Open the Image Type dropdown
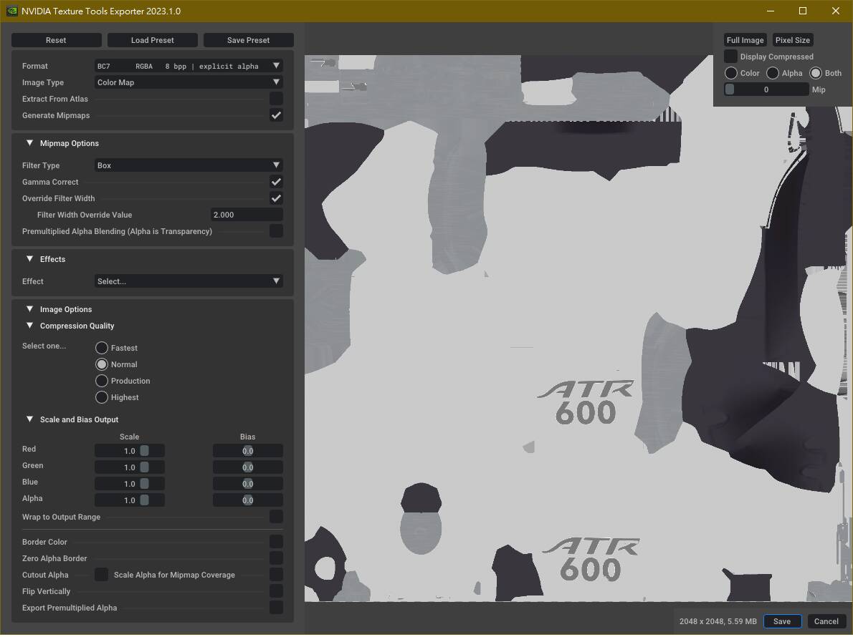The height and width of the screenshot is (637, 853). (189, 82)
